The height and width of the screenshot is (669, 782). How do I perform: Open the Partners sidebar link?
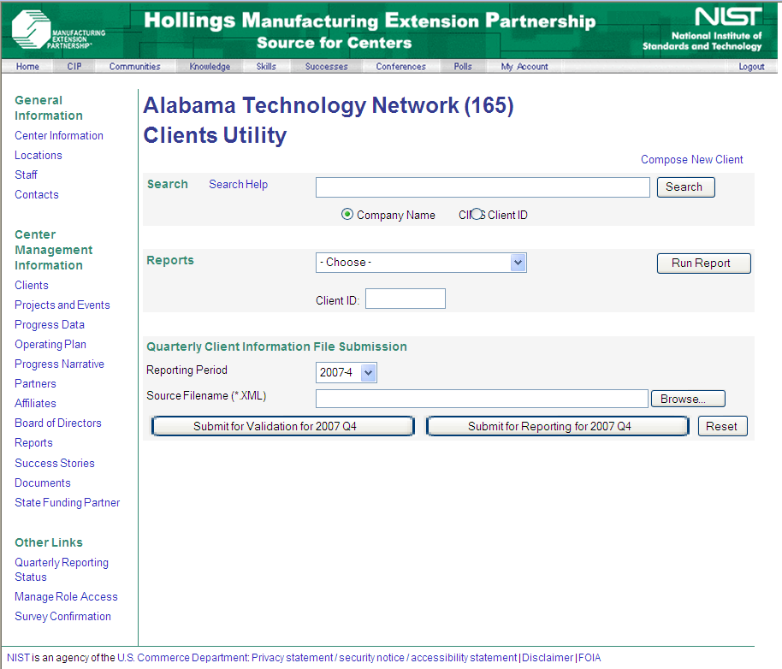35,384
